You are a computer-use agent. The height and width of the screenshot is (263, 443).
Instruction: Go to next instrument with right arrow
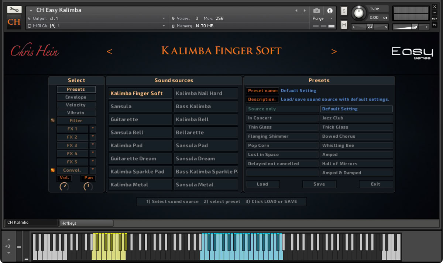[x=305, y=11]
